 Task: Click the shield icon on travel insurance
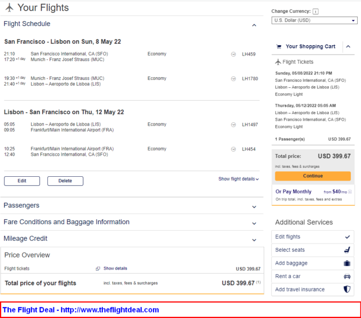pyautogui.click(x=347, y=289)
